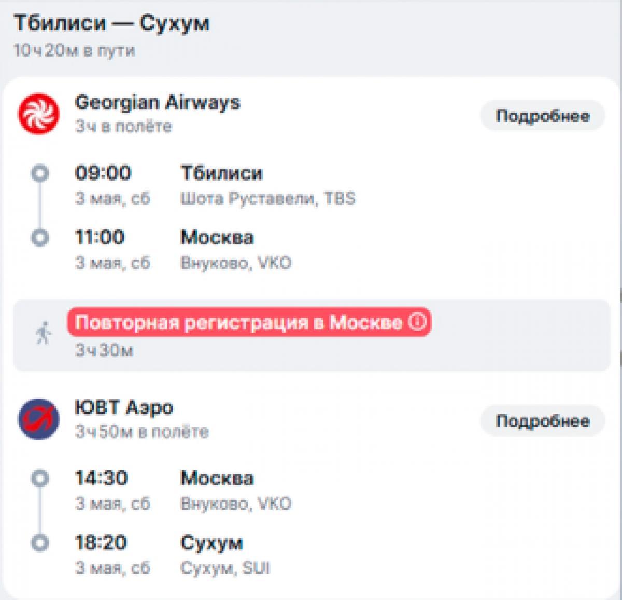622x600 pixels.
Task: Click the "3ч 30м" layover duration text
Action: coord(104,350)
